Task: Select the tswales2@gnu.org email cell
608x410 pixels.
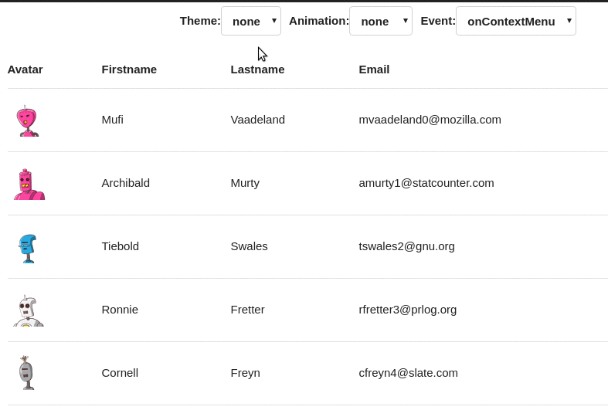Action: pos(406,246)
